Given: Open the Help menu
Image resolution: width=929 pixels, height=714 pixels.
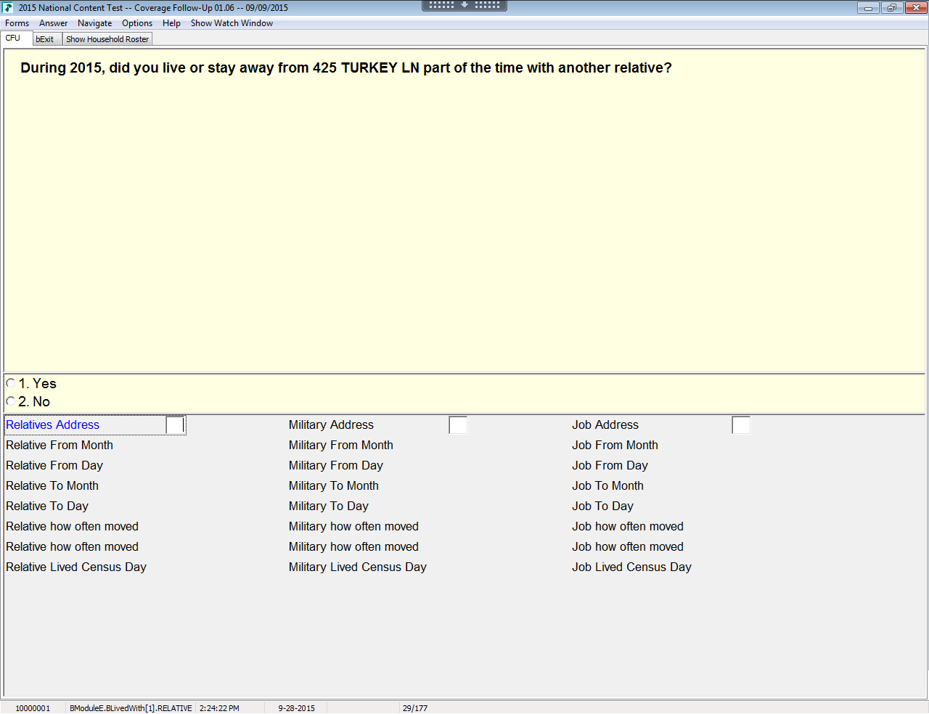Looking at the screenshot, I should (171, 23).
